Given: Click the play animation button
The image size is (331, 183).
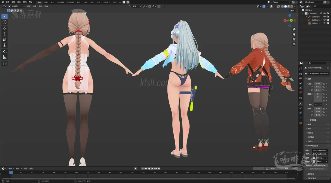Looking at the screenshot, I should click(x=152, y=169).
